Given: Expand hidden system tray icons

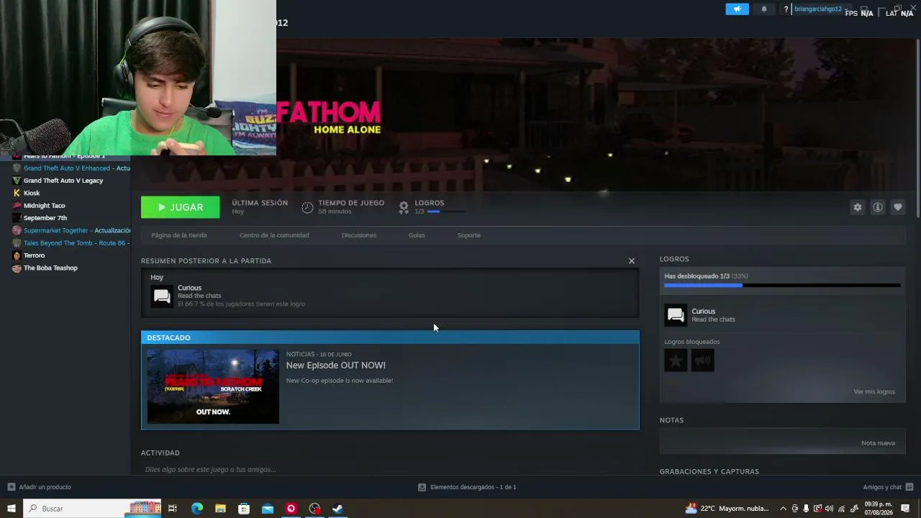Looking at the screenshot, I should click(783, 509).
